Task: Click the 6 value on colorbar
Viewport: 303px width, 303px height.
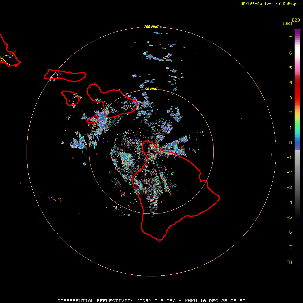Action: coord(291,53)
